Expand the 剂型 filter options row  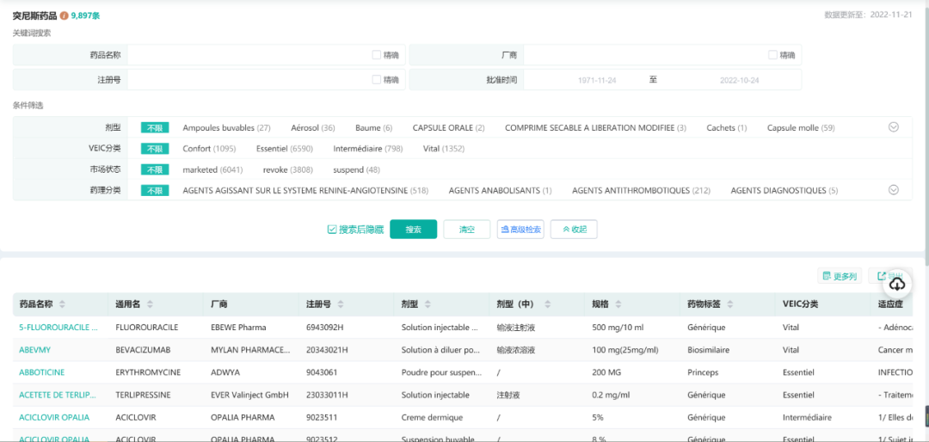pyautogui.click(x=893, y=127)
